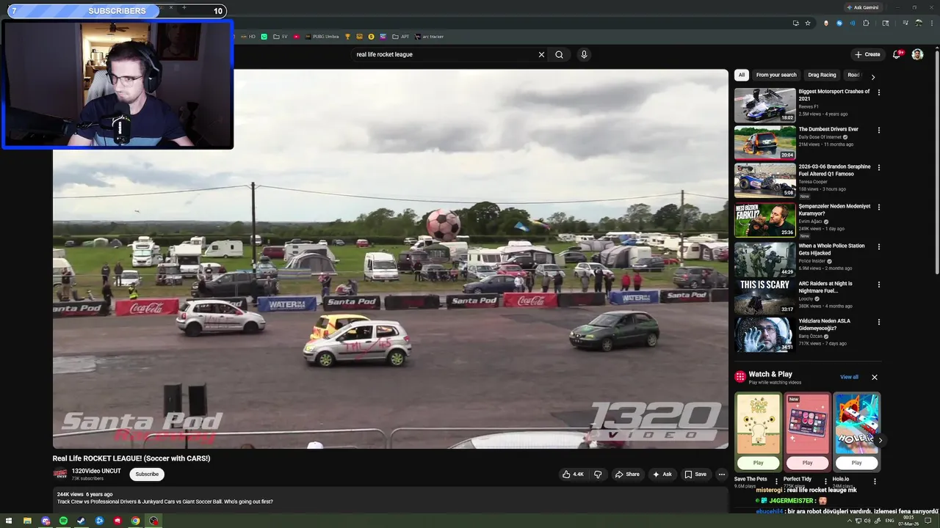This screenshot has height=528, width=940.
Task: Open the Chrome profile avatar
Action: (918, 23)
